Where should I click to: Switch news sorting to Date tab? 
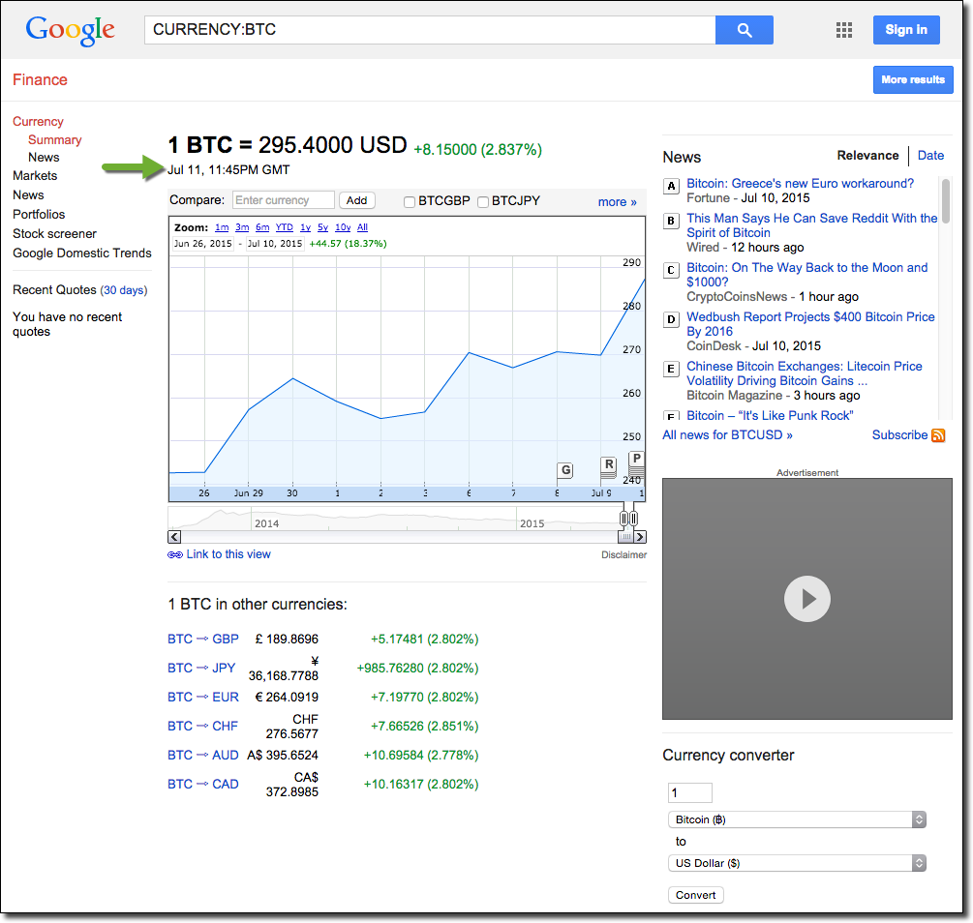[930, 155]
